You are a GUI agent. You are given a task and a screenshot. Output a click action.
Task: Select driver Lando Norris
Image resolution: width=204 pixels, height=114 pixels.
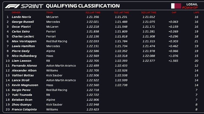(22, 17)
